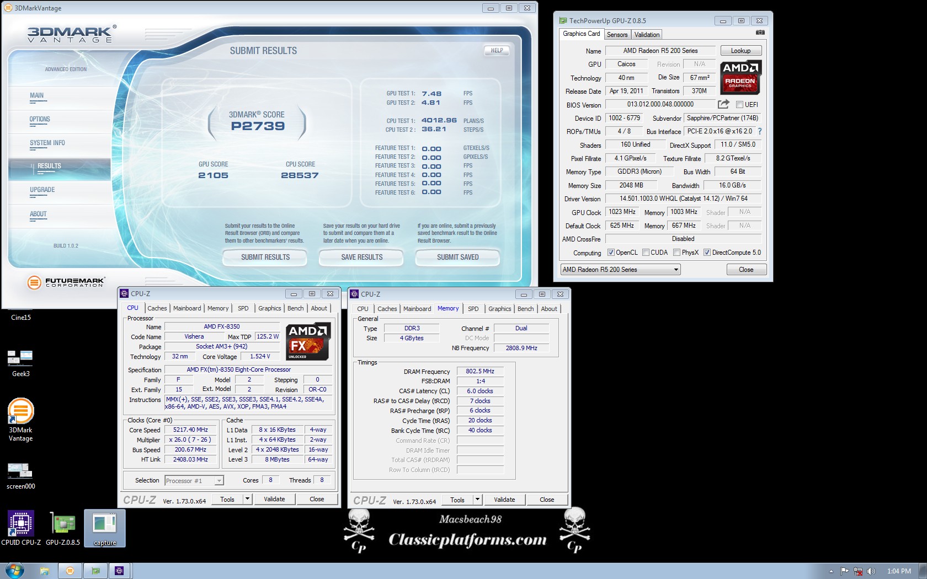Open Graphics tab in CPU-Z CPU window
Image resolution: width=927 pixels, height=579 pixels.
(x=269, y=308)
